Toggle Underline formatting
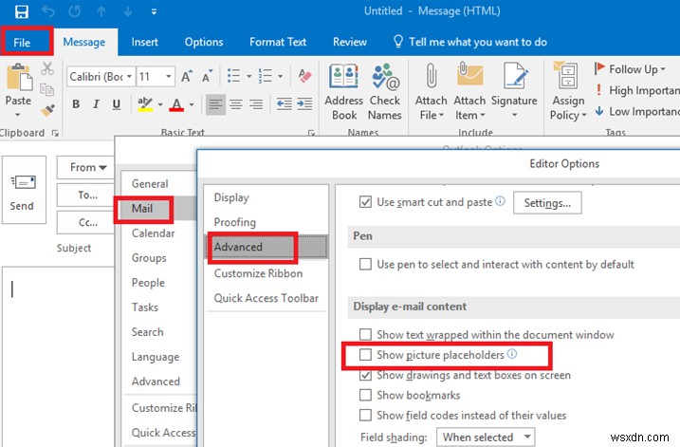Screen dimensions: 680x447 pyautogui.click(x=117, y=103)
